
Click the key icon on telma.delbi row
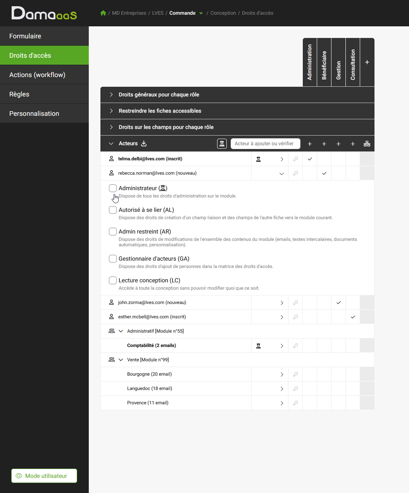(x=295, y=159)
